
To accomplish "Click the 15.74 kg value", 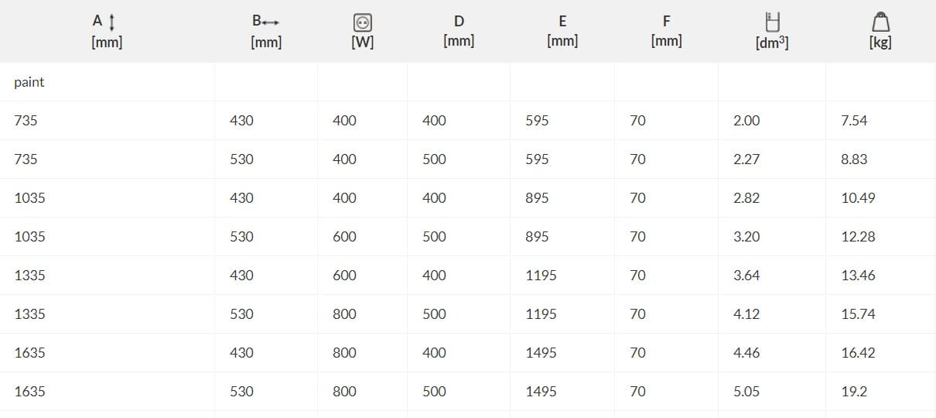I will pyautogui.click(x=858, y=314).
